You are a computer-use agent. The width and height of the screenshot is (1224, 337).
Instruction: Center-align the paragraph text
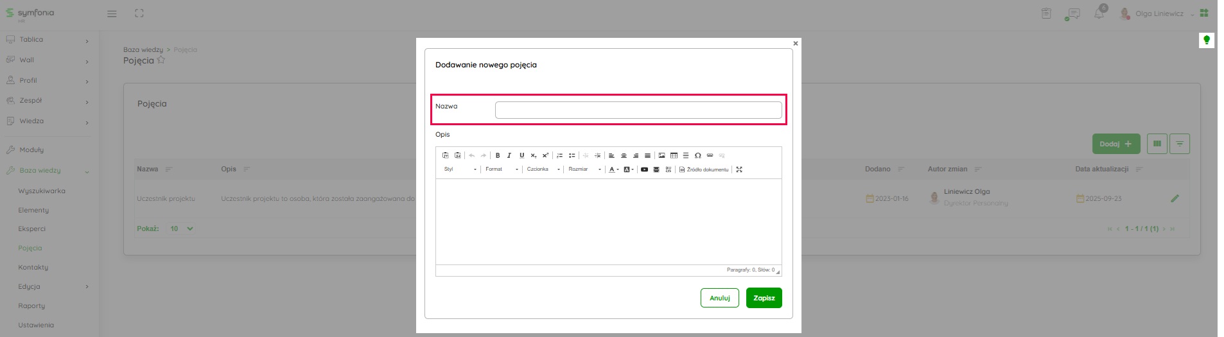point(624,155)
